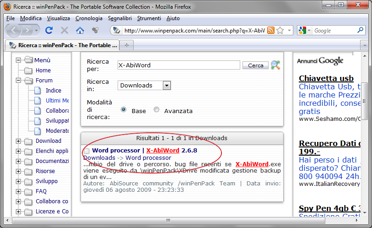Expand the Collabora co tree node
The image size is (372, 228).
[18, 201]
